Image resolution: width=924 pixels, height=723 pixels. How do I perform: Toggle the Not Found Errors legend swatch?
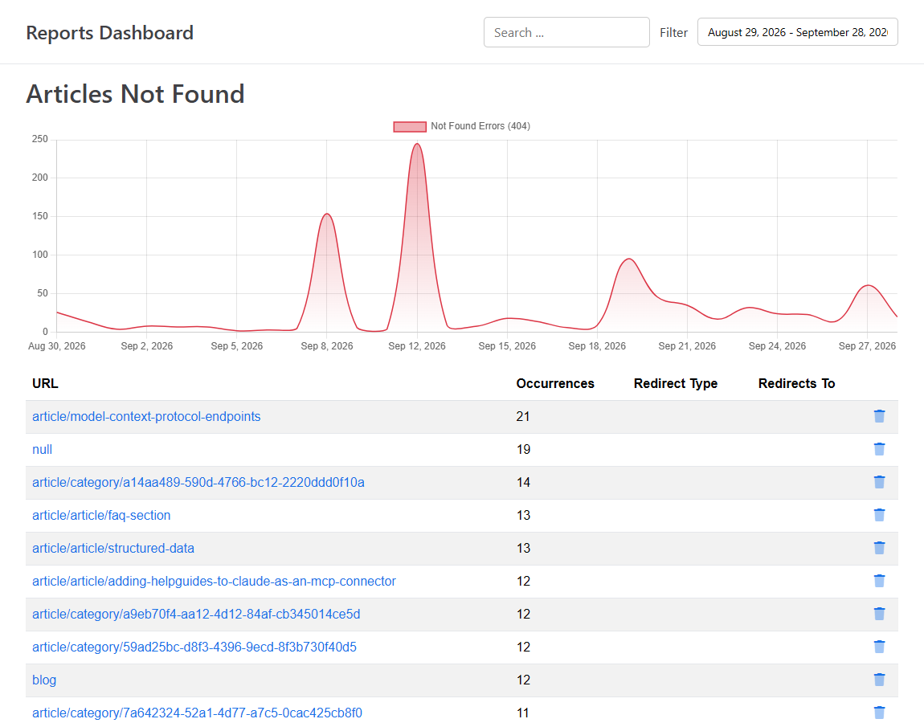pos(410,127)
